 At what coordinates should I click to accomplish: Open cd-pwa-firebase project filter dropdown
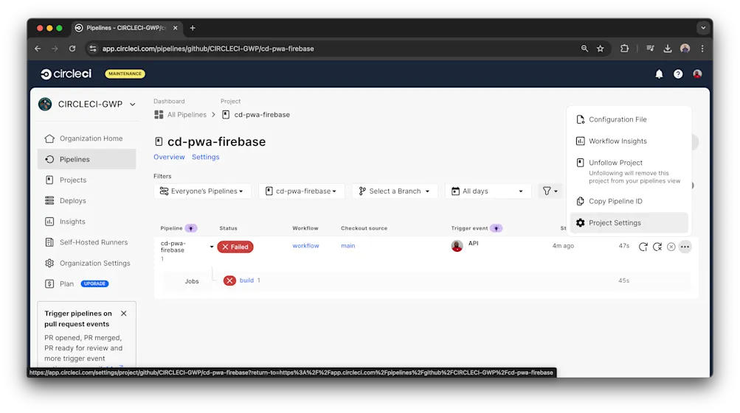[x=301, y=191]
